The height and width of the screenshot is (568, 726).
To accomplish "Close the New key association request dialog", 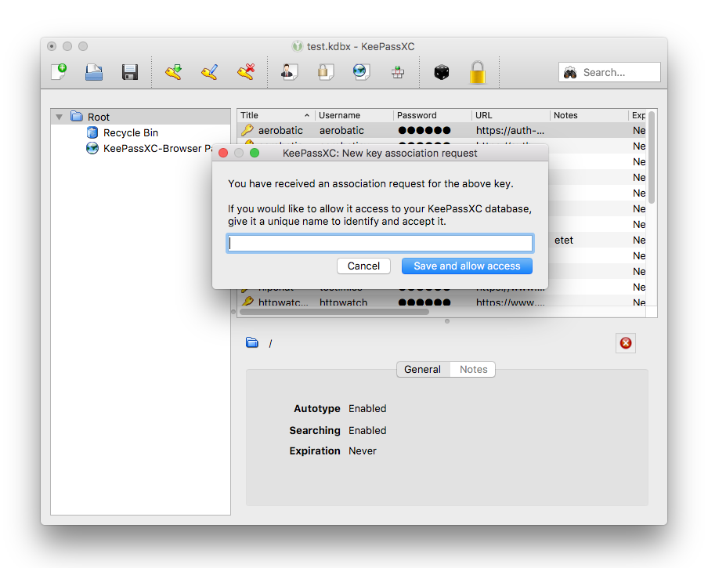I will (223, 154).
